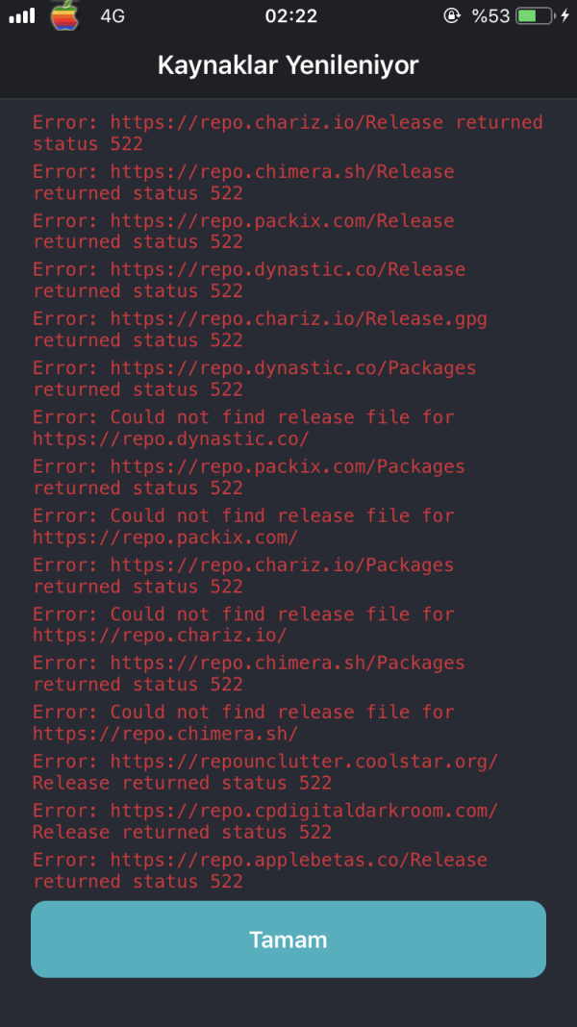This screenshot has height=1027, width=577.
Task: Select the repo.applebetas.co/Release error URL
Action: (x=298, y=860)
